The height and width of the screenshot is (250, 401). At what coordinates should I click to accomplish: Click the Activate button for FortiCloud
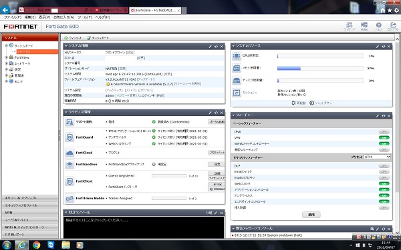point(217,153)
